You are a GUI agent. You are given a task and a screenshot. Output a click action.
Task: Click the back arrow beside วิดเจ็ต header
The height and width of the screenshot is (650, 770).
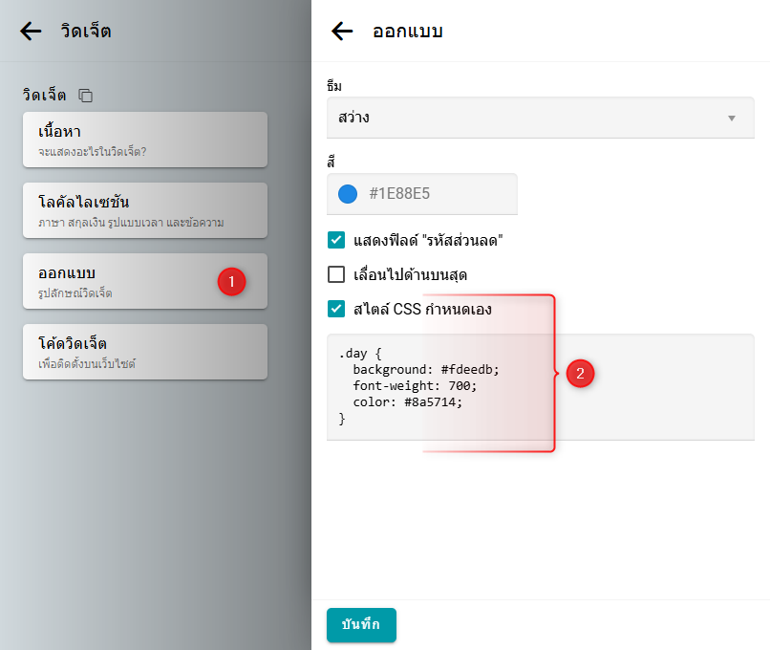click(31, 32)
